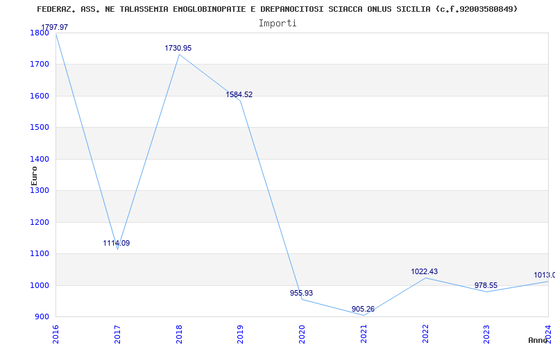This screenshot has height=347, width=555.
Task: Click the 1797.97 data label
Action: [x=55, y=27]
